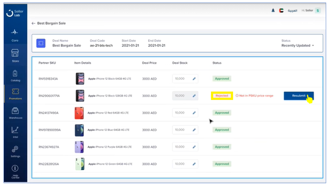330x187 pixels.
Task: Click iPhone 12 Blue thumbnail
Action: point(79,130)
